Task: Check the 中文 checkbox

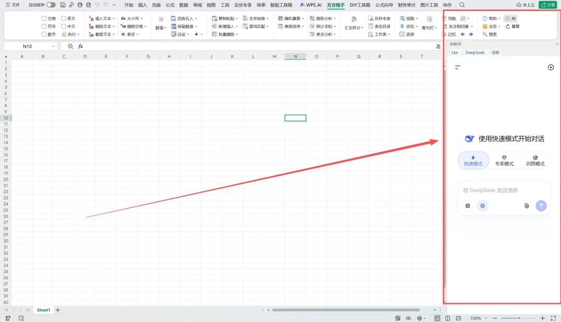Action: tap(64, 26)
